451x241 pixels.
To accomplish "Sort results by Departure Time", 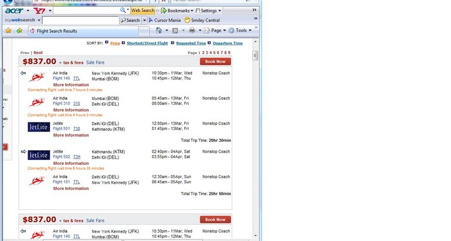I will (227, 43).
